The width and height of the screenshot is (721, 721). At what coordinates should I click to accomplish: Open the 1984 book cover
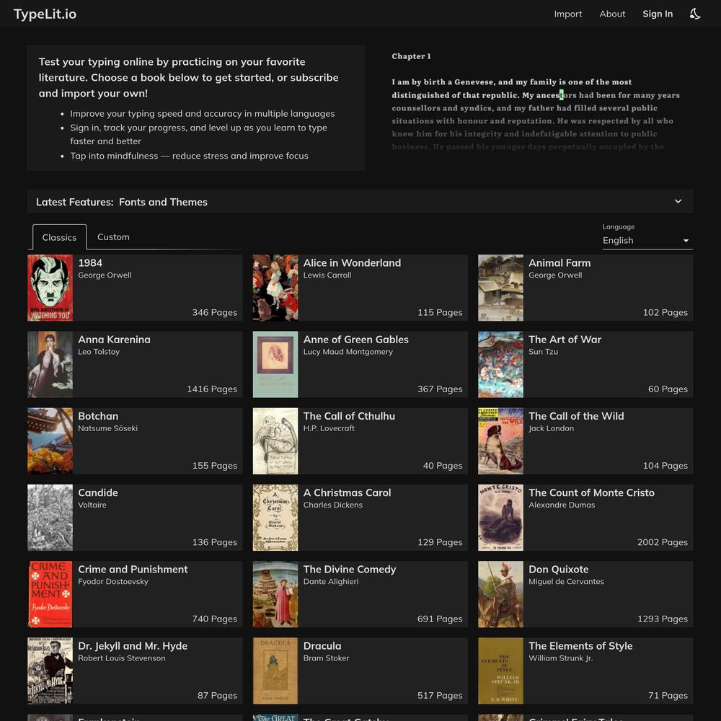(50, 288)
